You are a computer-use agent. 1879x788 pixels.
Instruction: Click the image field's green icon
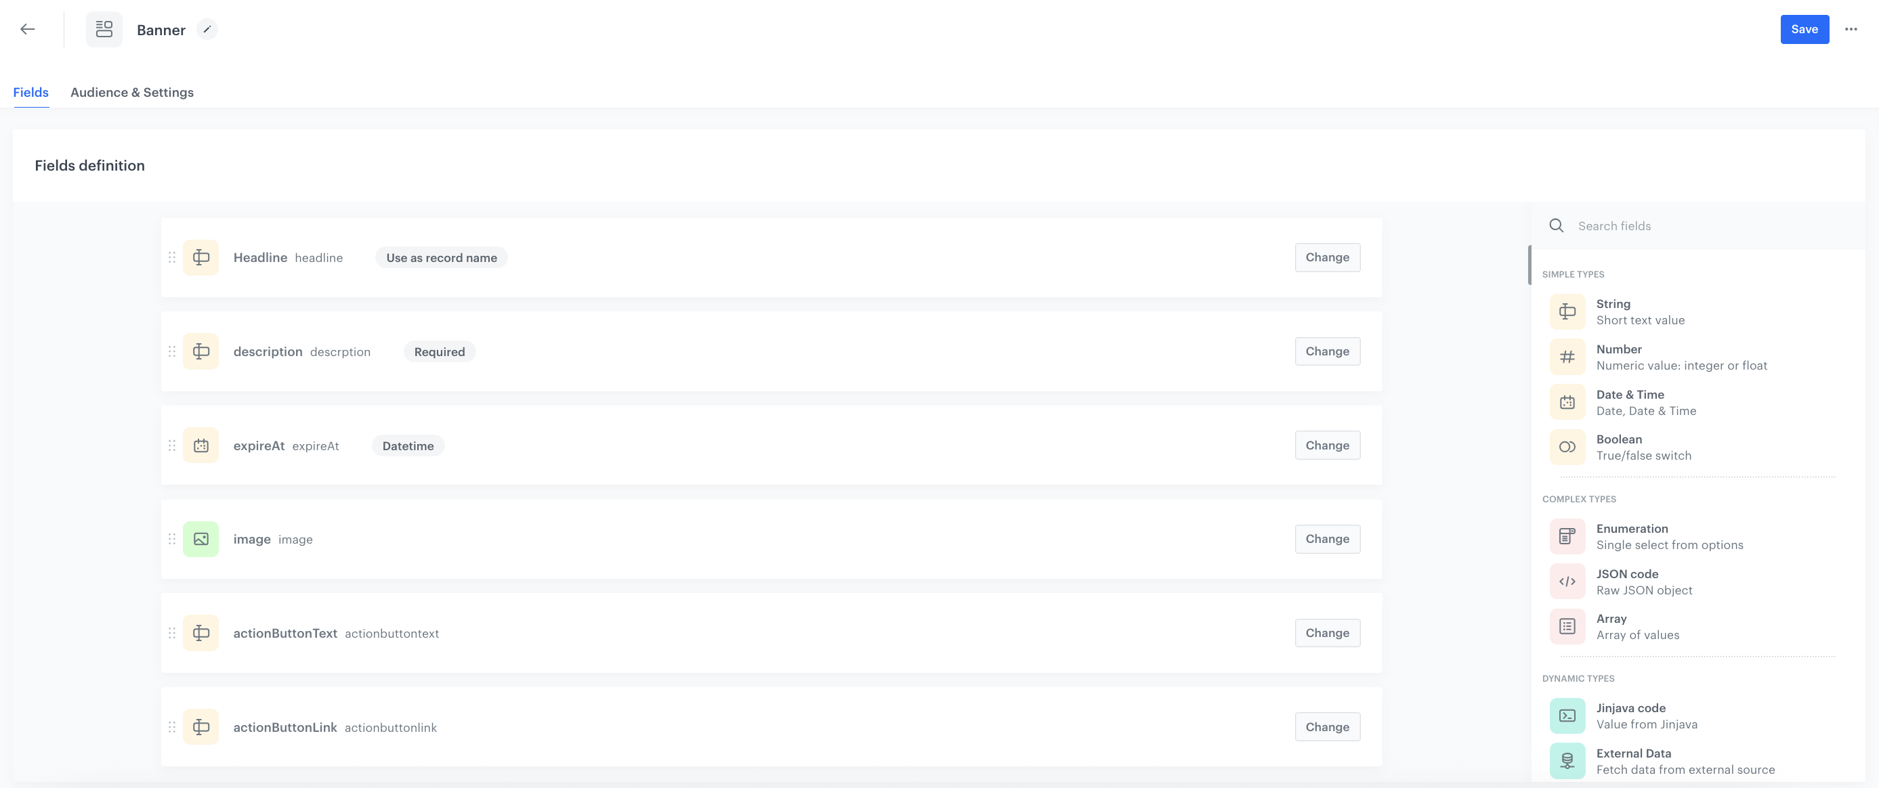click(x=200, y=540)
